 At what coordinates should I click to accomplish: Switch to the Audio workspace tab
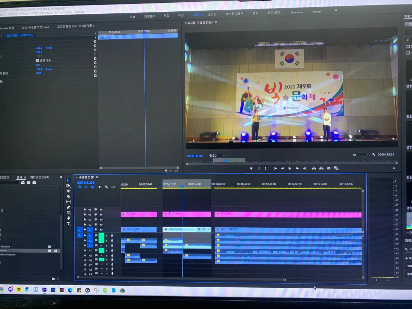(212, 14)
